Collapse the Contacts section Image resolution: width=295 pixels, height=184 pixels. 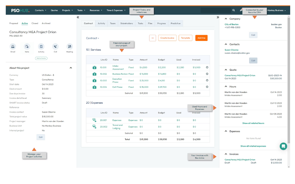[x=226, y=44]
